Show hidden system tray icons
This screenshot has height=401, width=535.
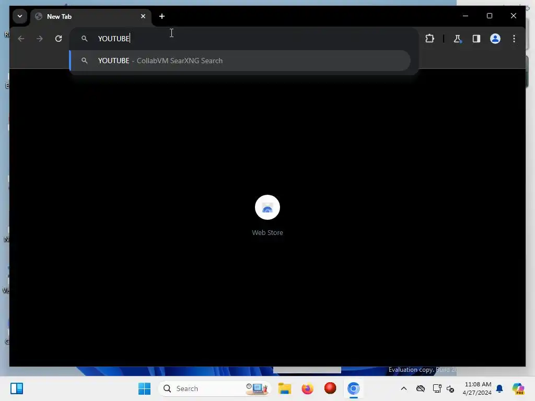(x=404, y=388)
